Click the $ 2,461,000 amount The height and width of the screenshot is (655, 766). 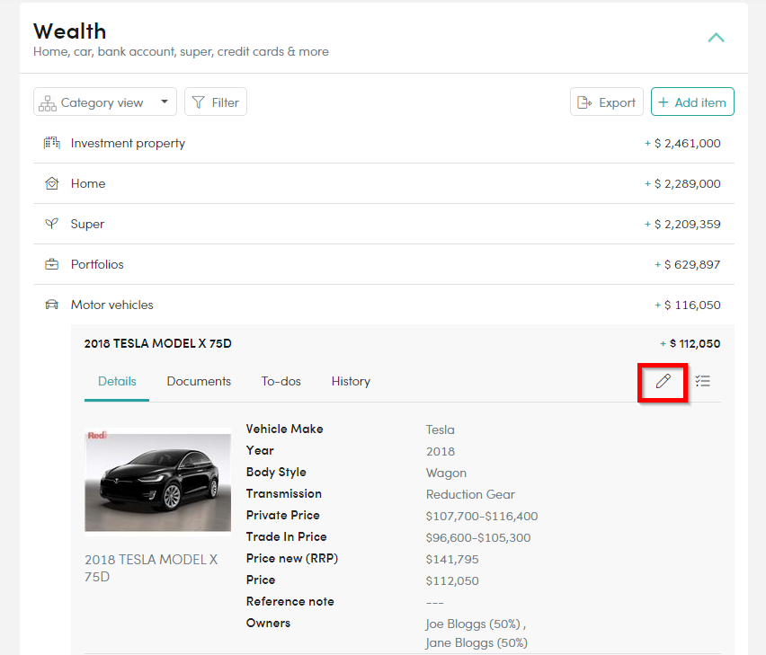(x=687, y=143)
